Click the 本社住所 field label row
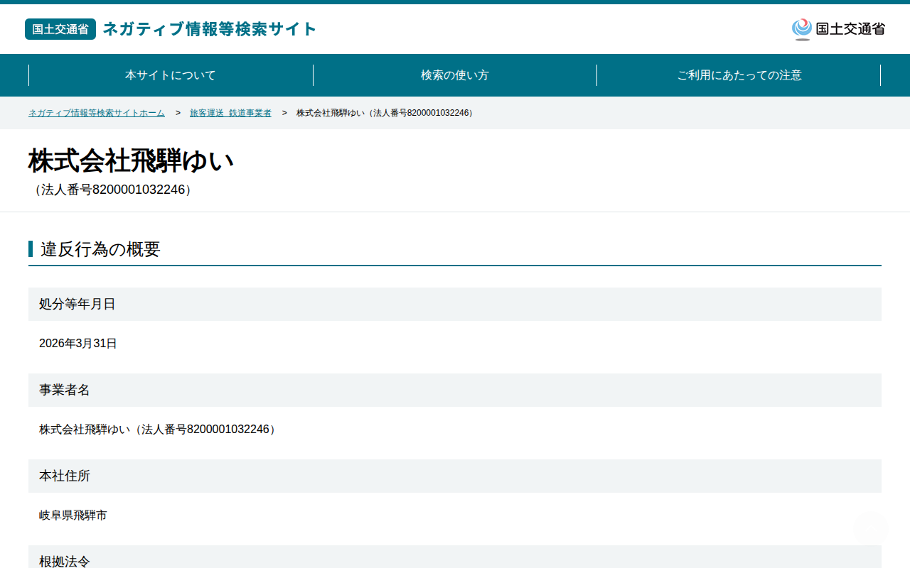Image resolution: width=910 pixels, height=568 pixels. [x=455, y=476]
